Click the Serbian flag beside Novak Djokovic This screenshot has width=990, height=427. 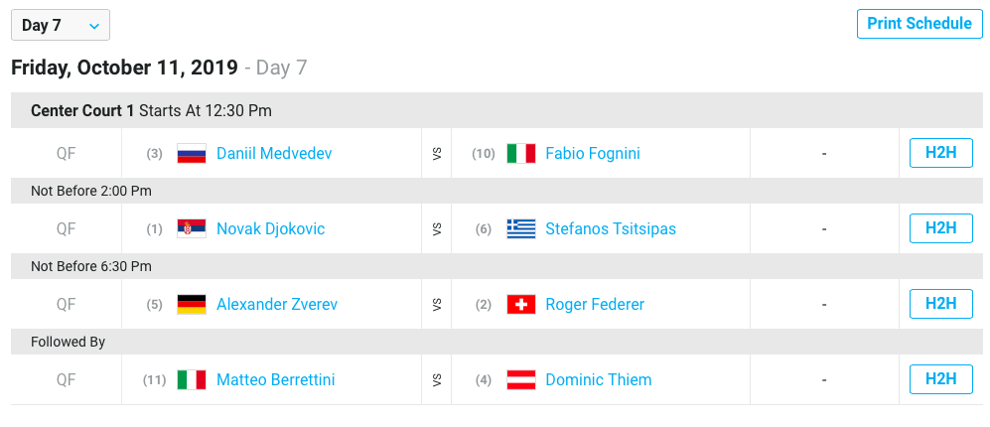(x=192, y=228)
